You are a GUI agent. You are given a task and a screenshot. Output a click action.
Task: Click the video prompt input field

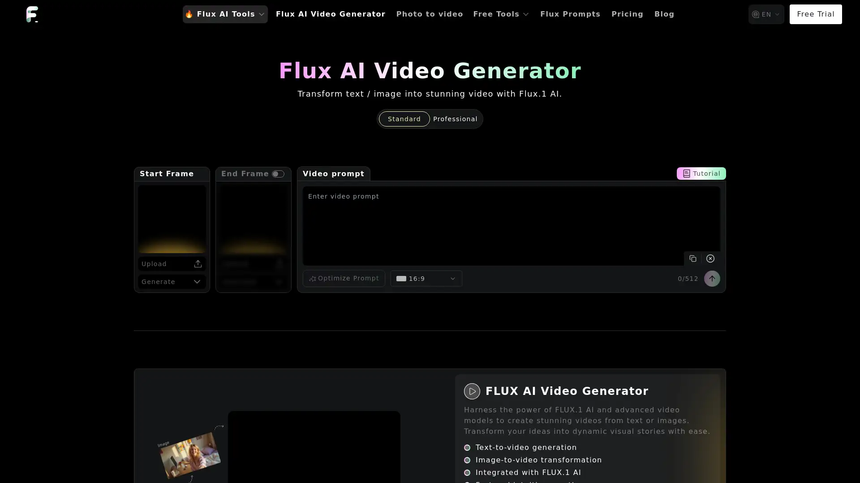[x=512, y=226]
